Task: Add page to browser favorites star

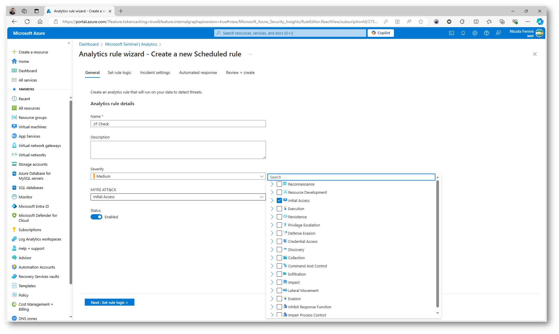Action: 421,22
